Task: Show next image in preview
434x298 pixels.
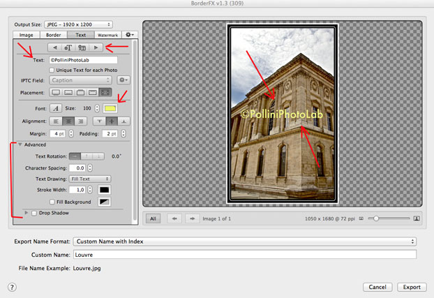Action: 192,218
